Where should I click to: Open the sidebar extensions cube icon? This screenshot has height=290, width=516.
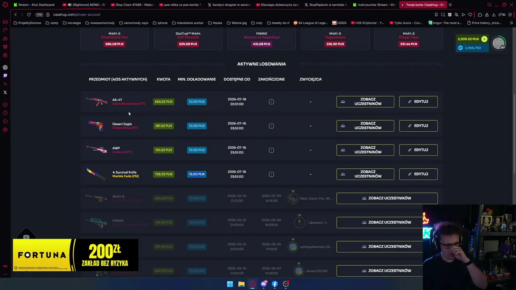5,121
